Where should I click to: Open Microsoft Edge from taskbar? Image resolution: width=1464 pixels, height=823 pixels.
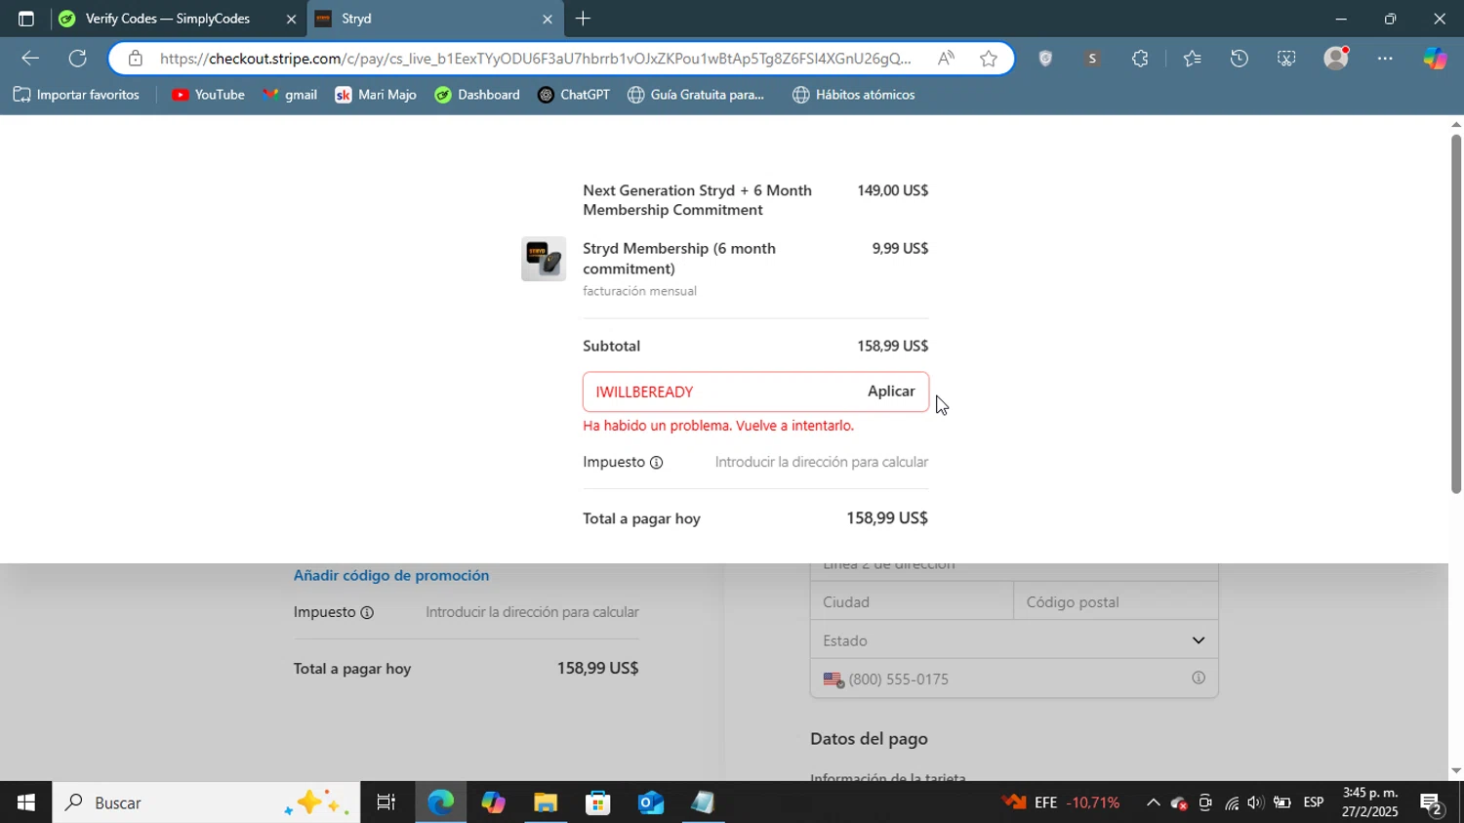click(440, 802)
